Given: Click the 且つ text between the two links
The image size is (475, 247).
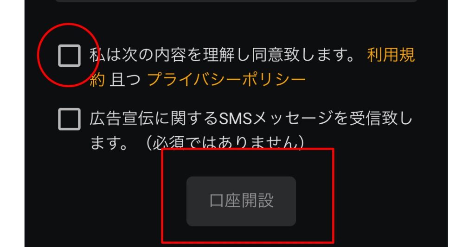Looking at the screenshot, I should coord(125,80).
